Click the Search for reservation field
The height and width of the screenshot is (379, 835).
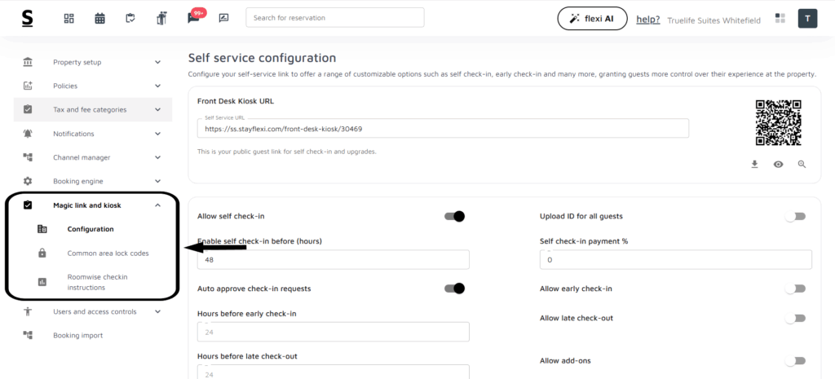pos(334,18)
